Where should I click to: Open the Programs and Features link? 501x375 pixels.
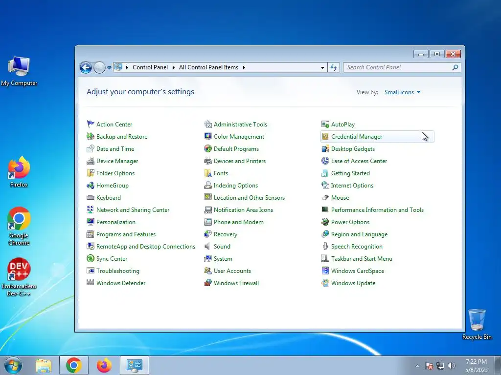tap(126, 234)
